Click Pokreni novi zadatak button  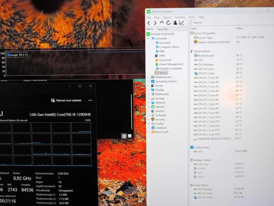coord(66,100)
